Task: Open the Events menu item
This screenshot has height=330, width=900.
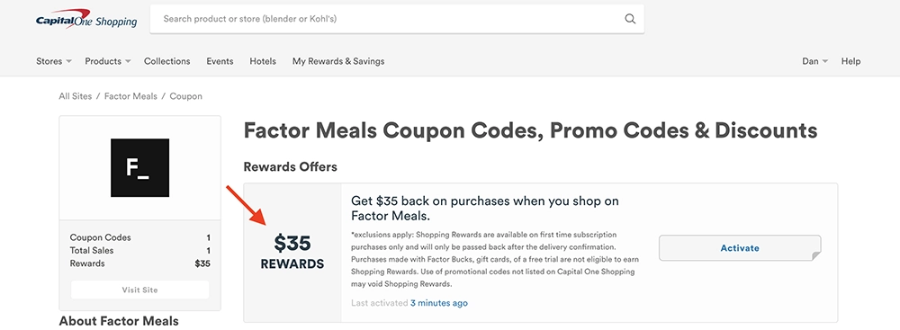Action: point(220,61)
